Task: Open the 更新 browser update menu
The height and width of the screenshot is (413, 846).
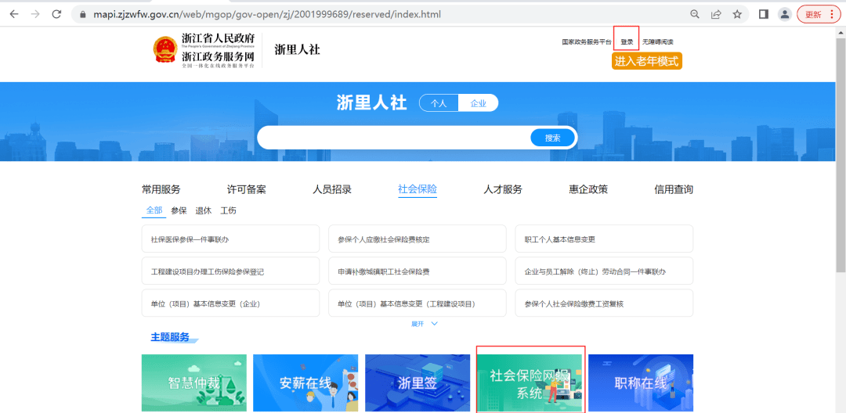Action: click(x=818, y=14)
